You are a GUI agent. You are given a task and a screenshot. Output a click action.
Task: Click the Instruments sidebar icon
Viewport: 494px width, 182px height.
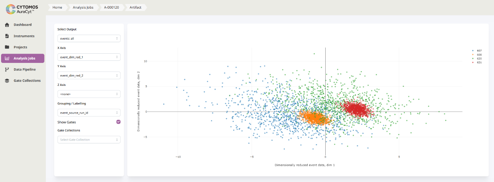[x=7, y=36]
